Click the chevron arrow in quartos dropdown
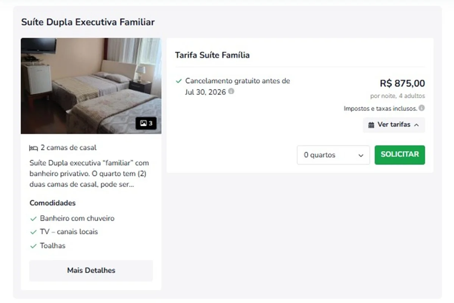 (x=361, y=155)
